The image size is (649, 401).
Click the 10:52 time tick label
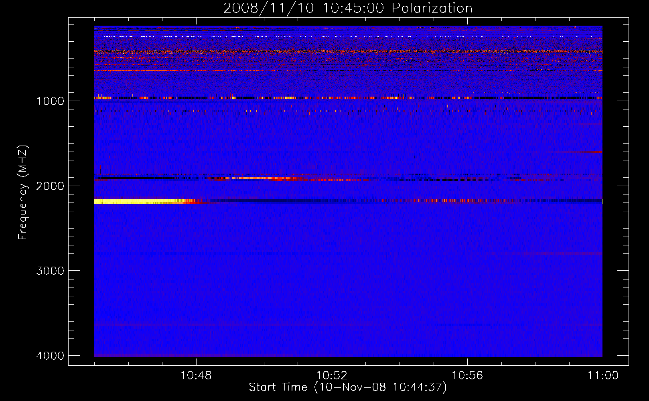[332, 376]
